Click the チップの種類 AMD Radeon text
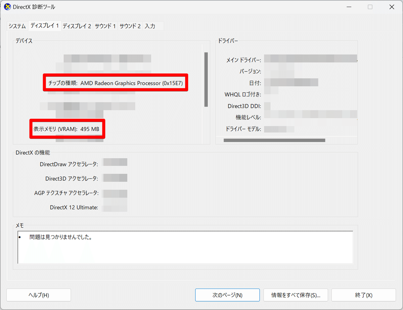The height and width of the screenshot is (310, 403). click(x=116, y=83)
